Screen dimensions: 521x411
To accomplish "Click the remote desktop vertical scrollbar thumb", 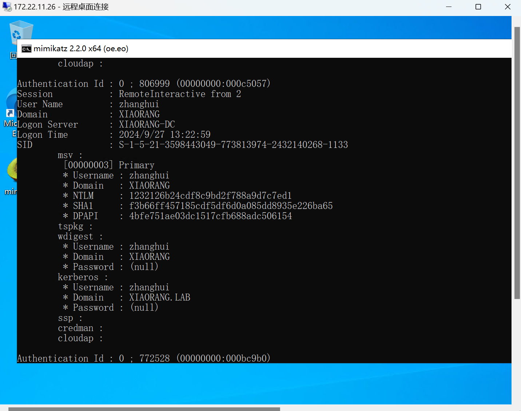I will 517,163.
